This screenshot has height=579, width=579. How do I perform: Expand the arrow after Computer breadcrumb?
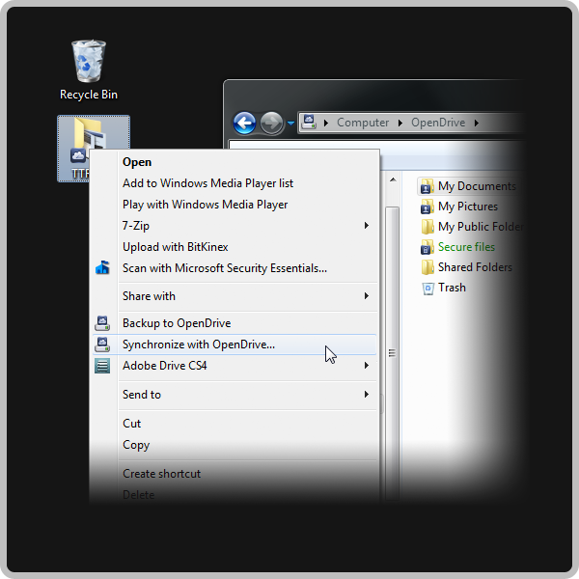click(x=400, y=123)
